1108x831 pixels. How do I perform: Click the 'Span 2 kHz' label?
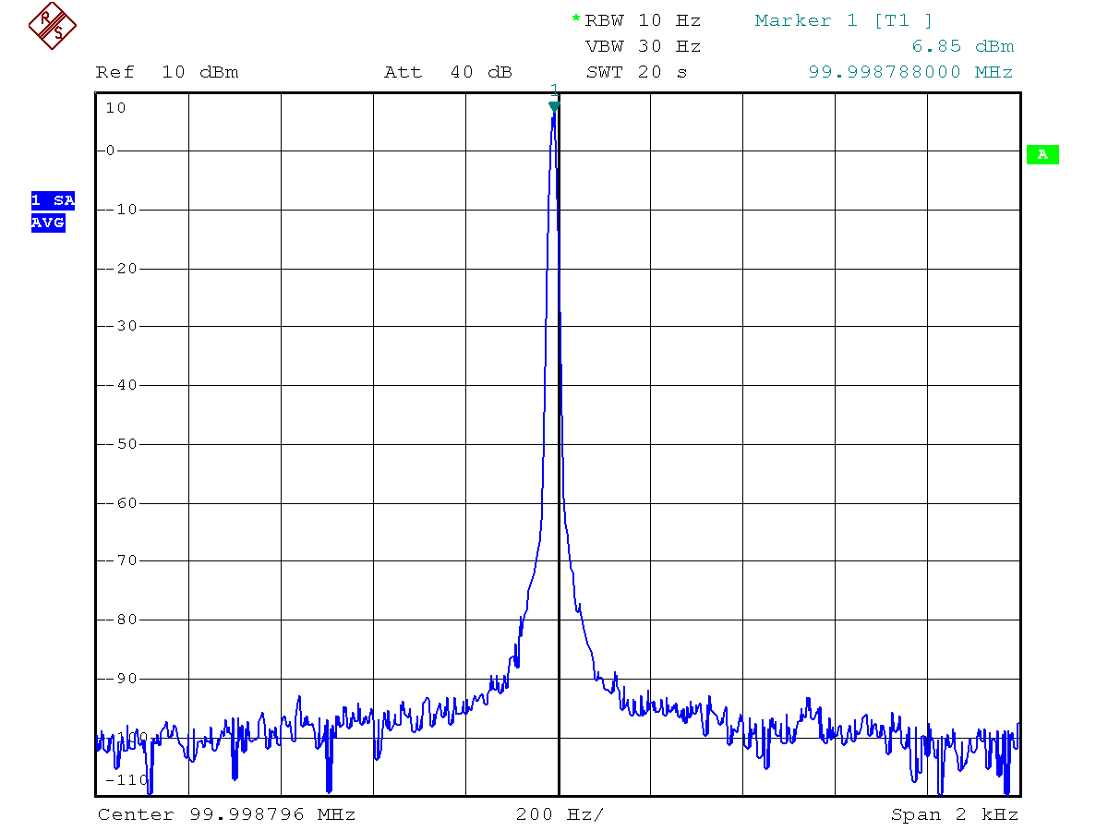coord(954,814)
